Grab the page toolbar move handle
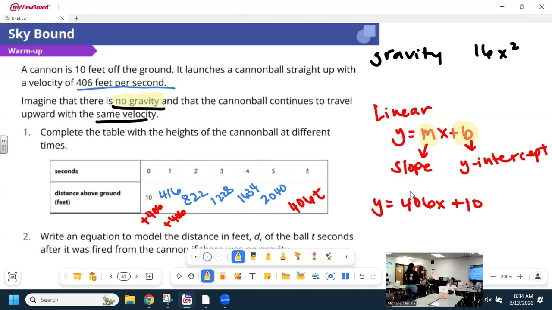This screenshot has width=552, height=310. click(66, 276)
